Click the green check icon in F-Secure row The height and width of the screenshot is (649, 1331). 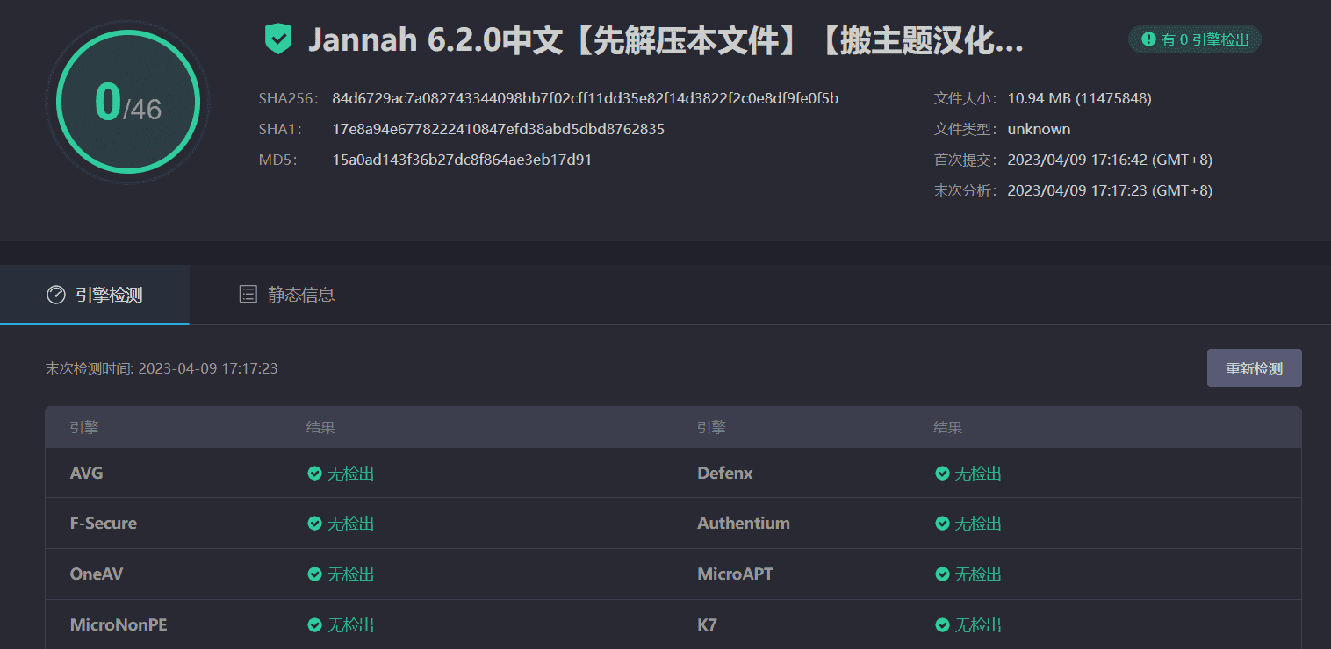[314, 524]
